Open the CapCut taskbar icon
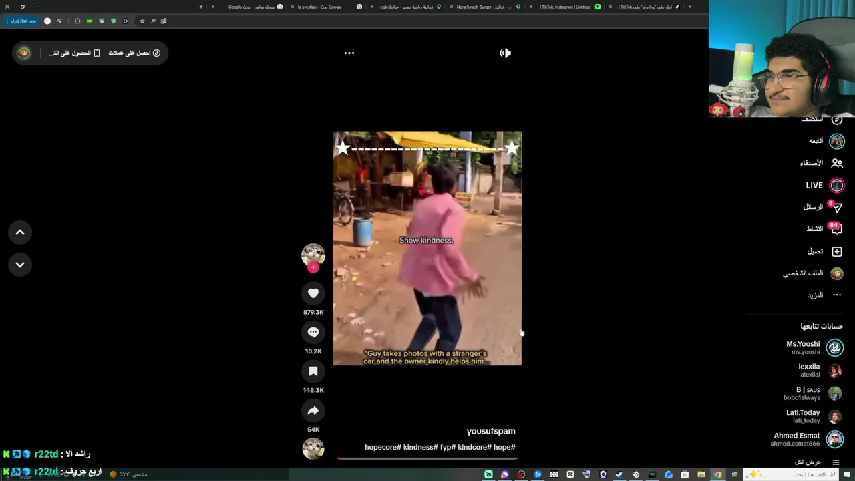The image size is (855, 481). pyautogui.click(x=570, y=474)
